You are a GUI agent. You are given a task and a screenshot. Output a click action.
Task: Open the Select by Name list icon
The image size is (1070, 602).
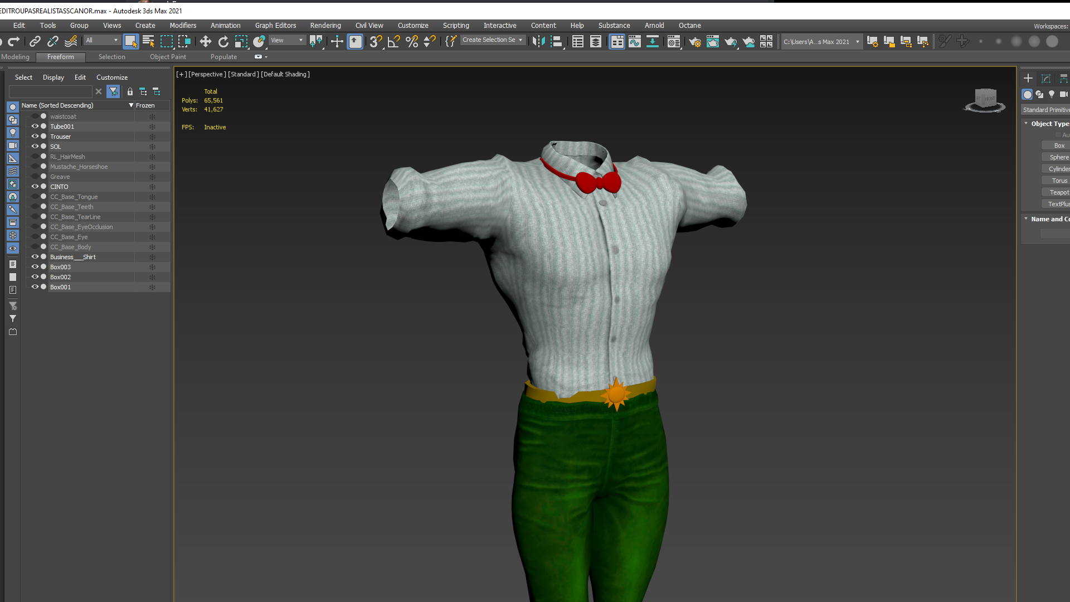click(x=149, y=41)
